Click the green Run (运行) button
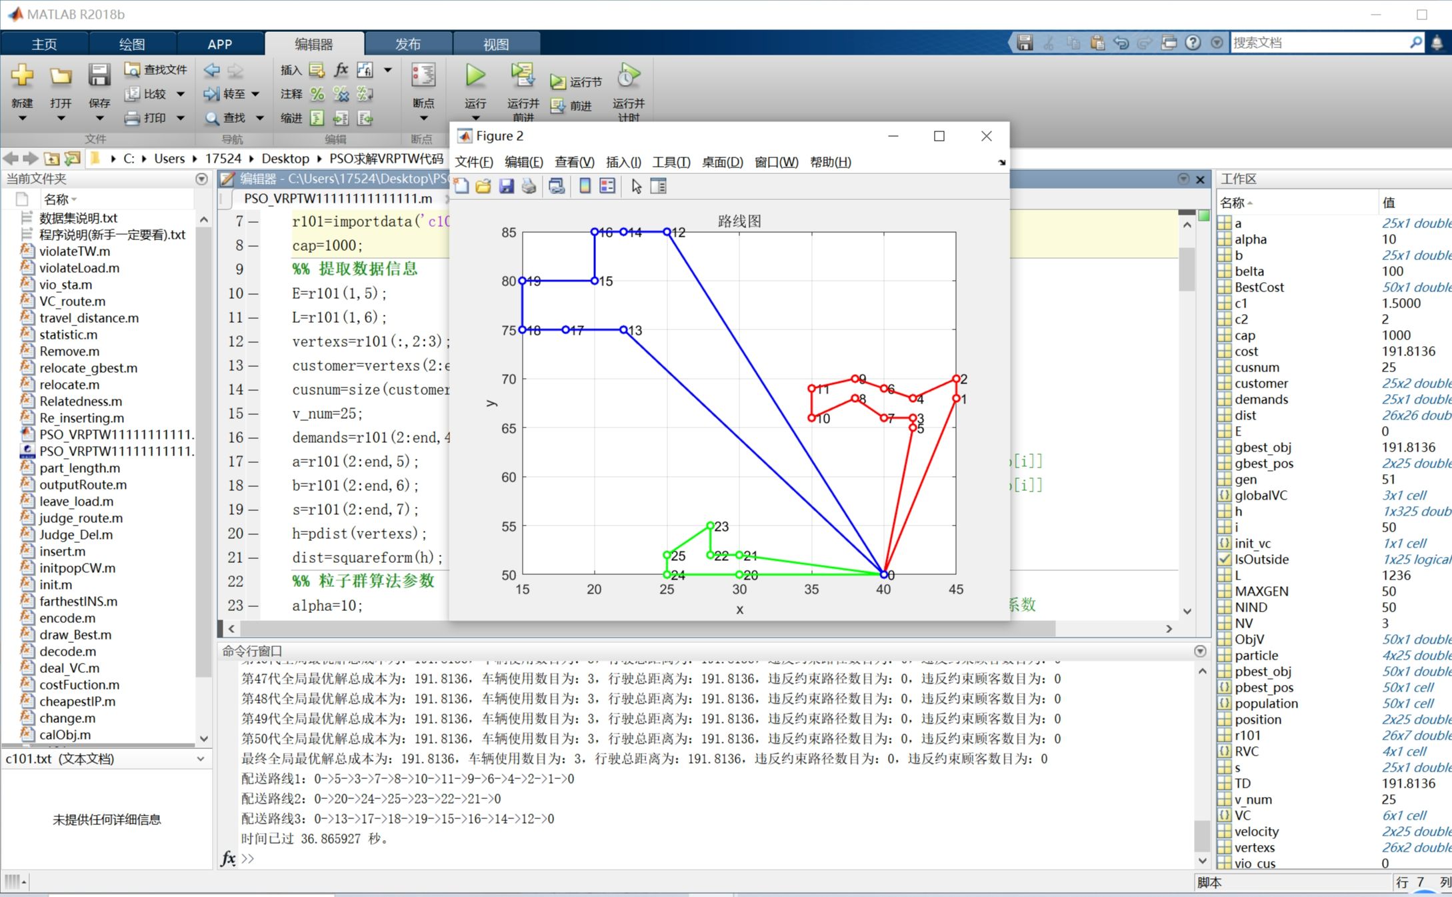The image size is (1452, 897). click(475, 76)
